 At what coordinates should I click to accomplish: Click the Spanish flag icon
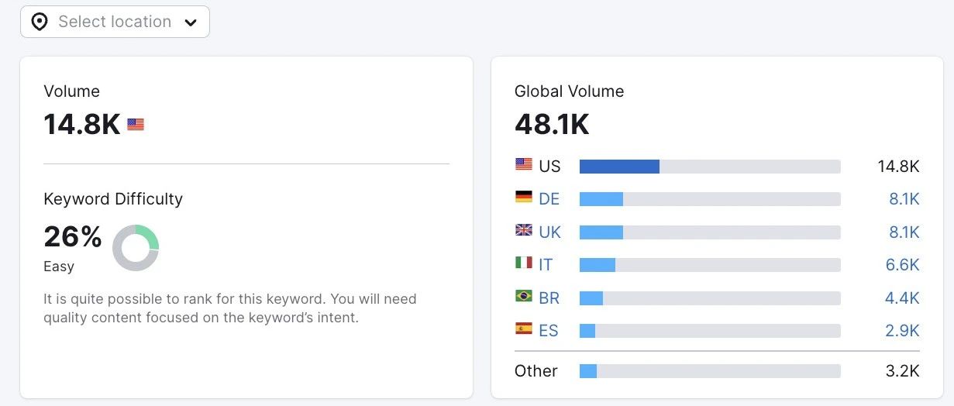tap(524, 329)
